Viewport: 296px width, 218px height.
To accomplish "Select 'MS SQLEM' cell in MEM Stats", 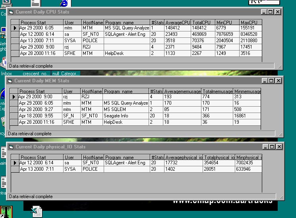I will click(x=126, y=109).
